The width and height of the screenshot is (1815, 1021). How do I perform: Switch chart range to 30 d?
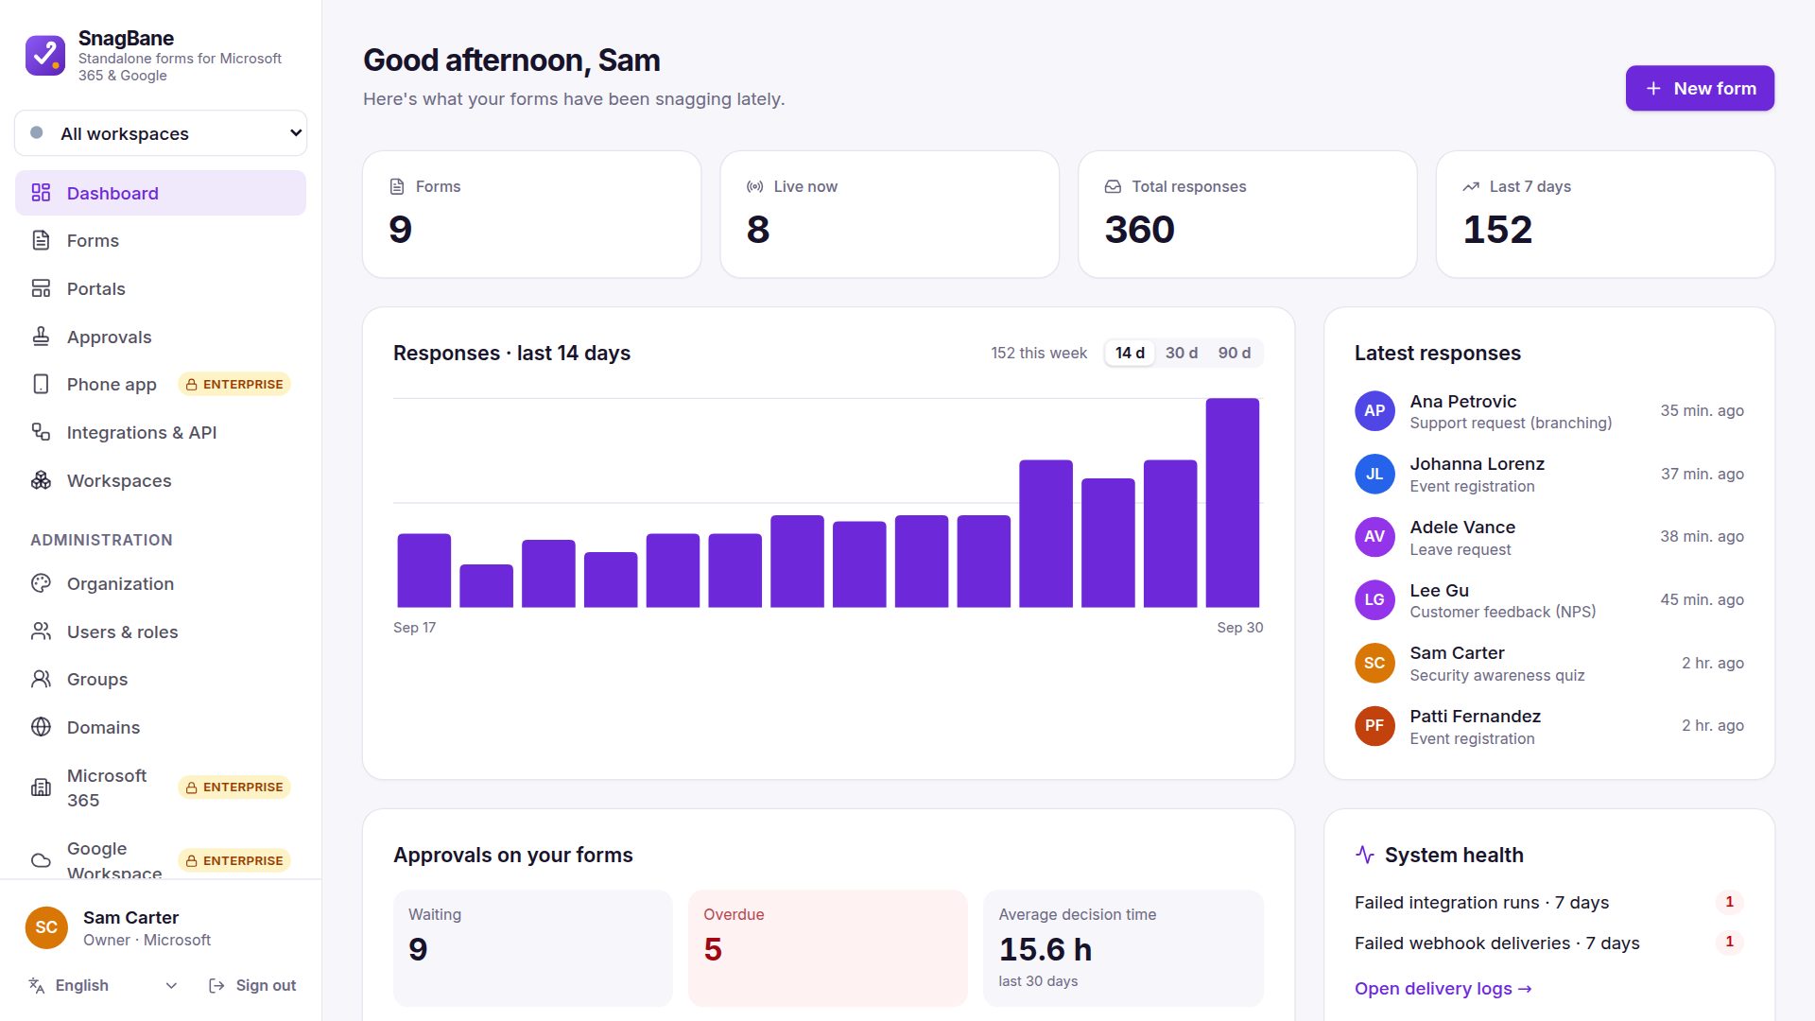tap(1181, 353)
